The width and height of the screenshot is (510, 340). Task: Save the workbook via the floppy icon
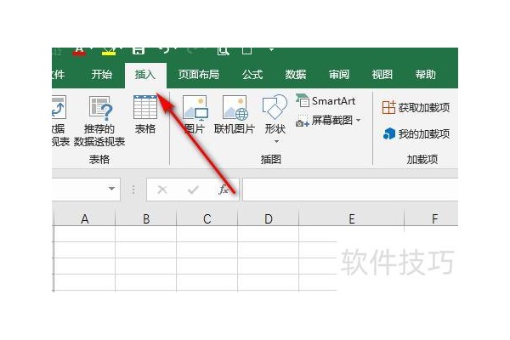[x=139, y=51]
